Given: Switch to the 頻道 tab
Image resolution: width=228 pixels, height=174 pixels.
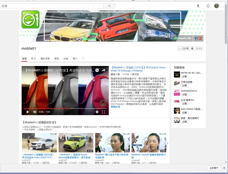Looking at the screenshot, I should coord(57,58).
